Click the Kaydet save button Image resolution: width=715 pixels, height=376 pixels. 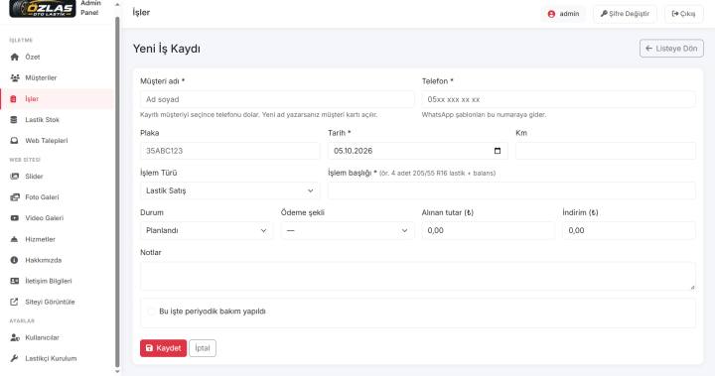tap(163, 348)
